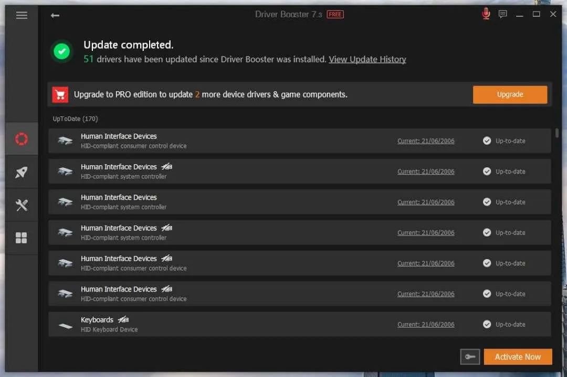The image size is (567, 377).
Task: Click the Activate Now button
Action: [518, 357]
